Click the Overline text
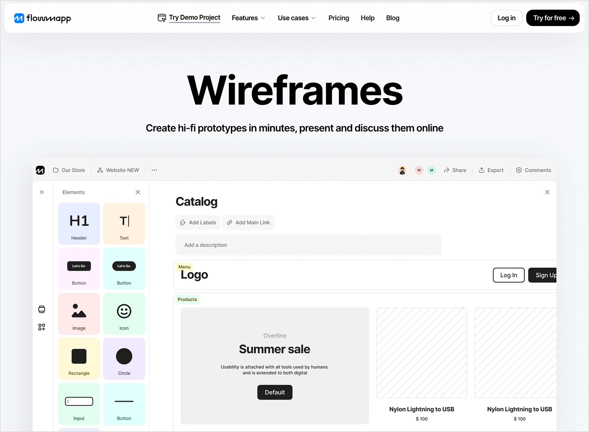Screen dimensions: 589x432 [x=275, y=336]
